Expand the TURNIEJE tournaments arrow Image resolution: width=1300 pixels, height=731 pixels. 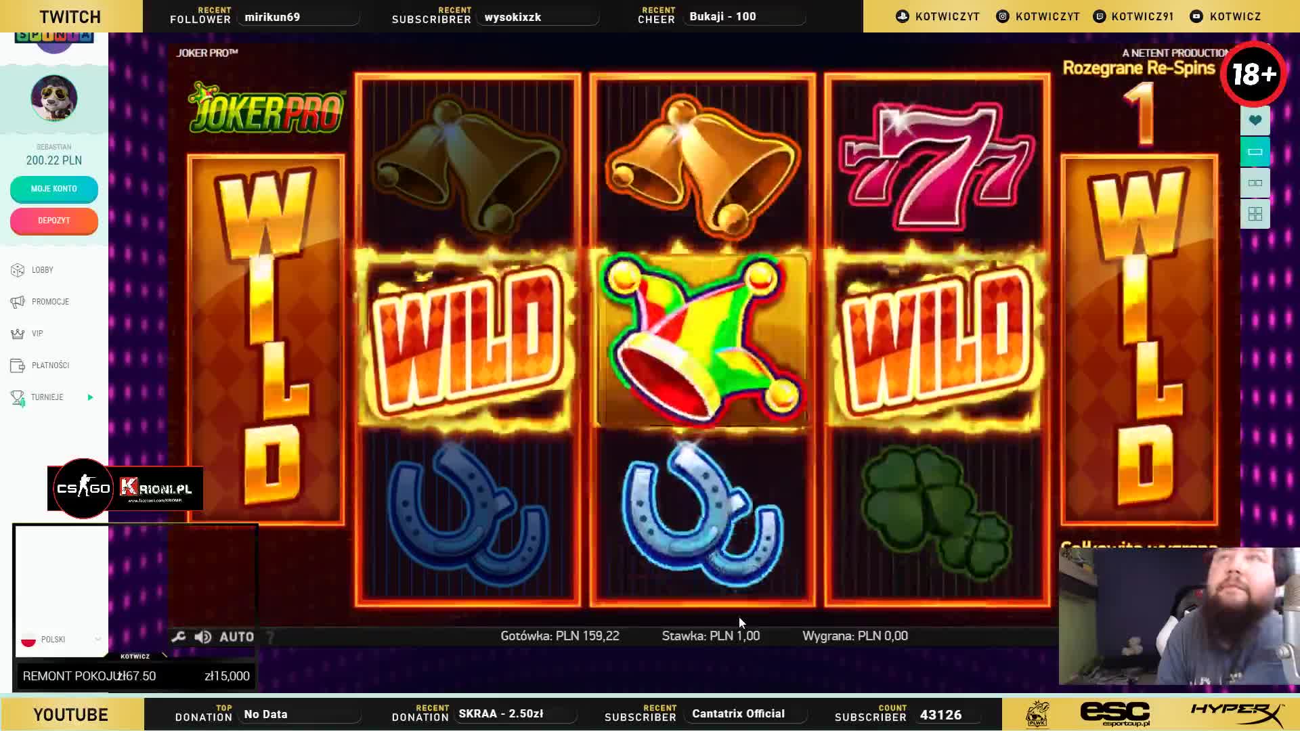90,397
